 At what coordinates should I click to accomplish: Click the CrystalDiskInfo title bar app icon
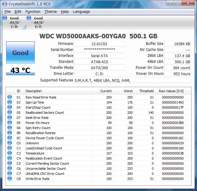pos(5,4)
